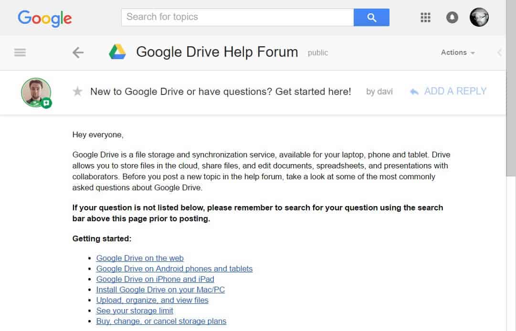Click ADD A REPLY

coord(455,91)
